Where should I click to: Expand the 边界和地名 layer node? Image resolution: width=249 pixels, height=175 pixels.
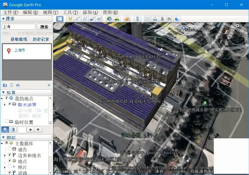coord(5,155)
